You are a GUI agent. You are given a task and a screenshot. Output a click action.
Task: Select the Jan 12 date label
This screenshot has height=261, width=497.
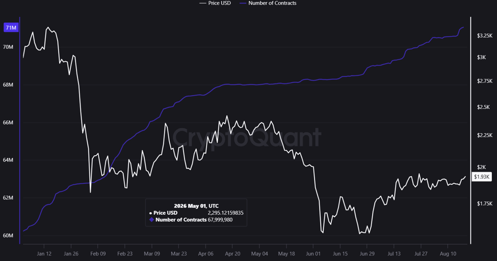[44, 254]
